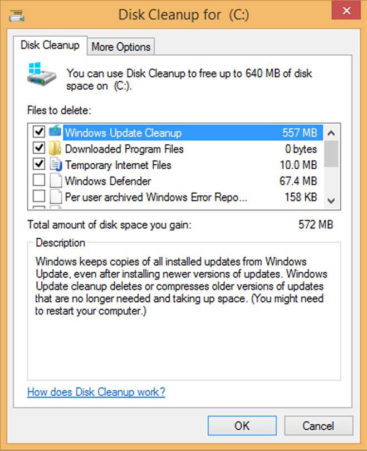The height and width of the screenshot is (451, 367).
Task: Click the file list scrollbar thumb
Action: pos(331,154)
